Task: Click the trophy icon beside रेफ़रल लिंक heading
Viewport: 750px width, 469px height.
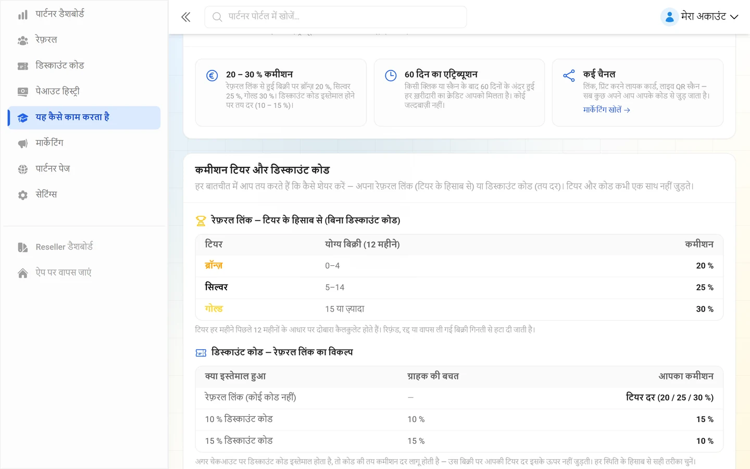Action: pos(201,221)
